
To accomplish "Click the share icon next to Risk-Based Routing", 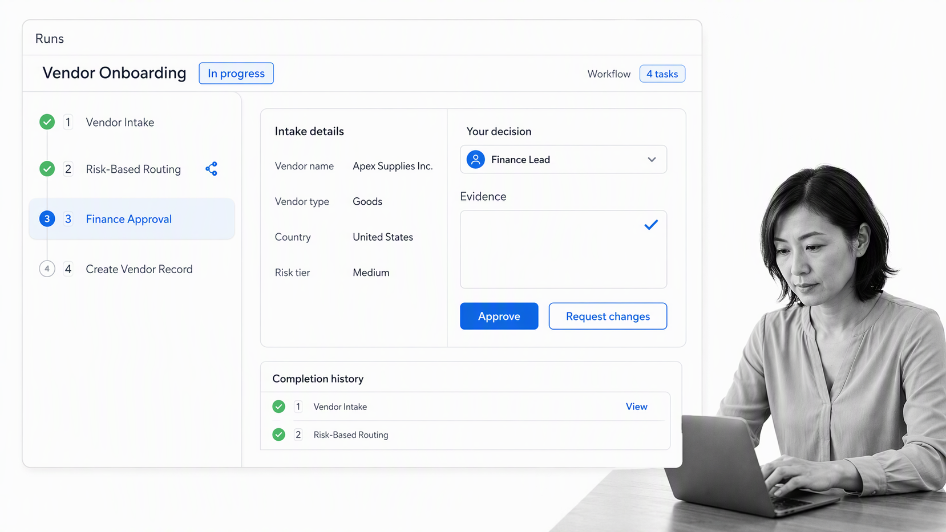I will tap(211, 169).
